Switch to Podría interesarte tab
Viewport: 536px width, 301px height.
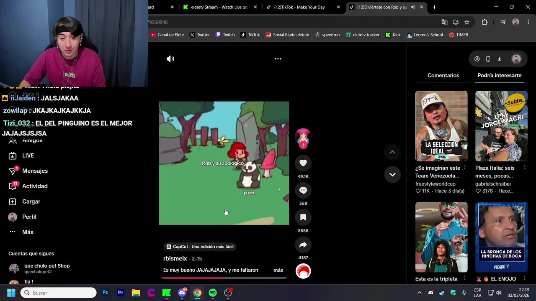point(499,75)
